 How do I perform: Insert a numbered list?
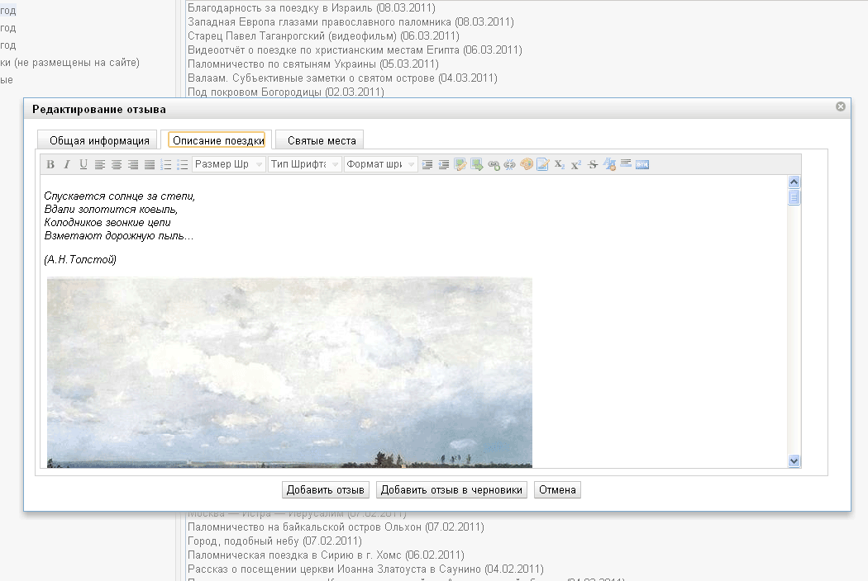coord(166,165)
